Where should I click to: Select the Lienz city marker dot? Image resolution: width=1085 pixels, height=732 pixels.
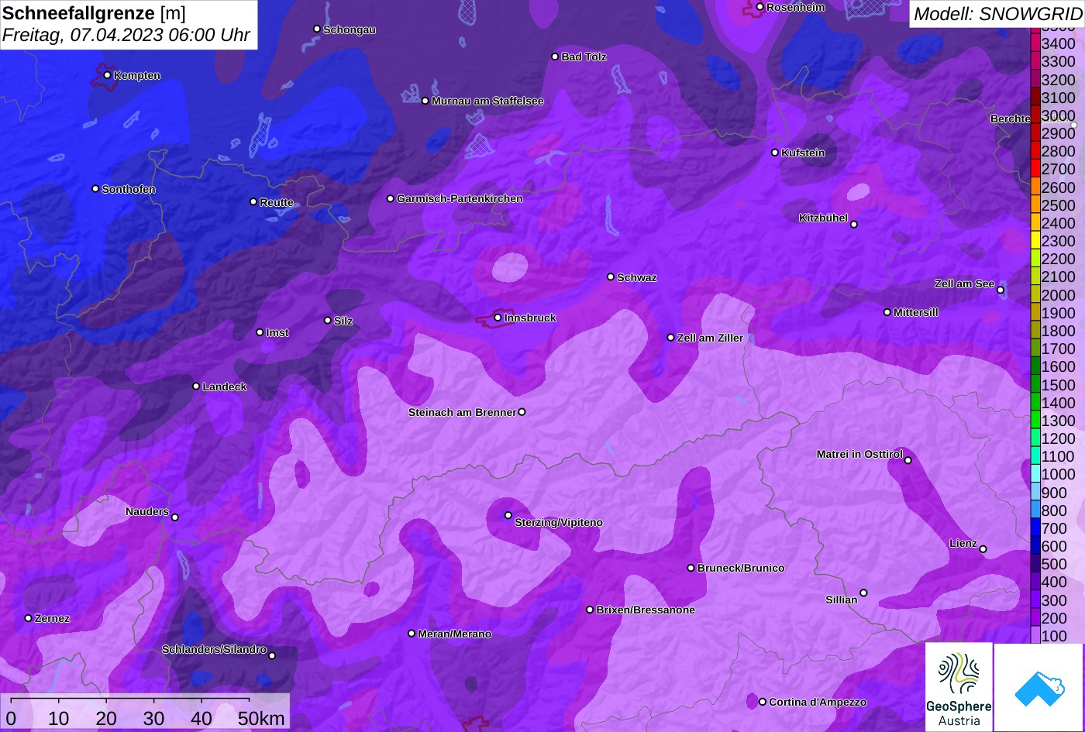983,549
